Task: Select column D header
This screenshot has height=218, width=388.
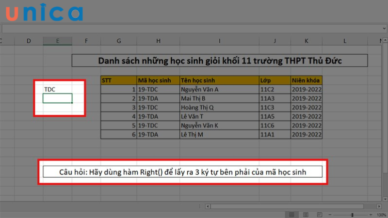Action: tap(29, 41)
